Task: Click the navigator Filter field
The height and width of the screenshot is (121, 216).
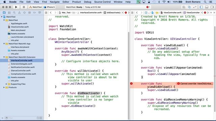Action: click(x=22, y=118)
